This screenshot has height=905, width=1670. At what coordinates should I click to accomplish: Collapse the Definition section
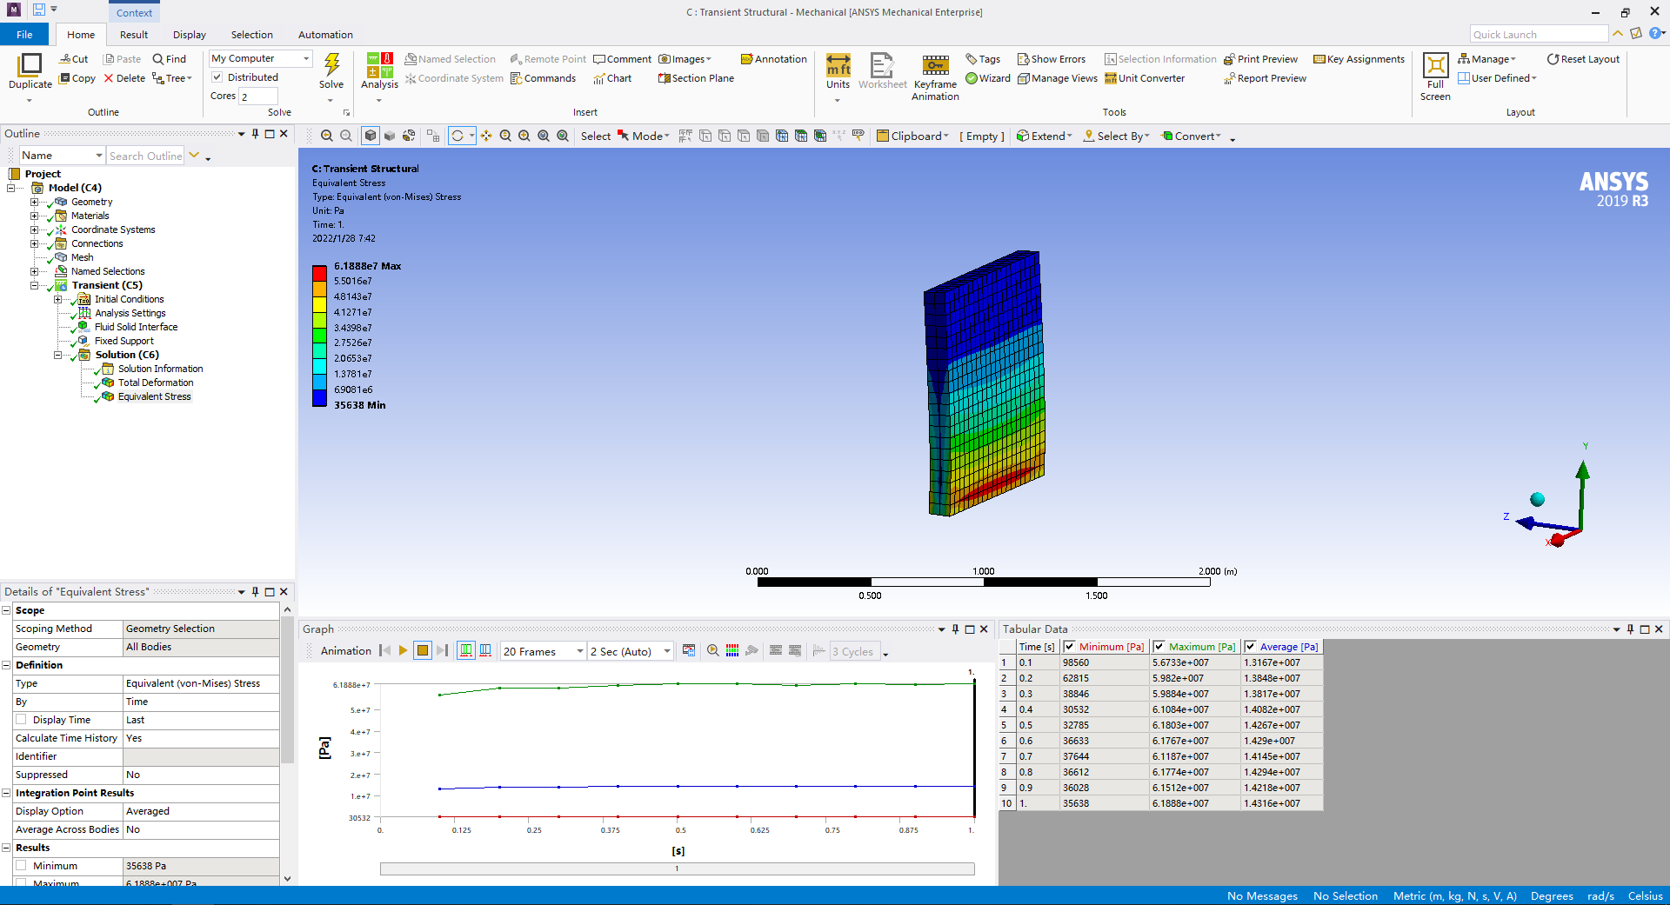click(6, 665)
